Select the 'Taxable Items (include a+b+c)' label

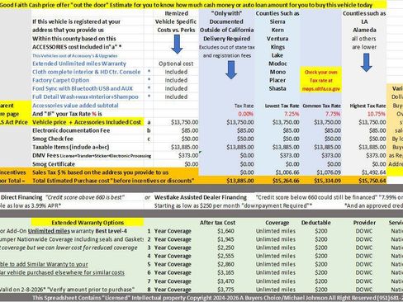[71, 147]
